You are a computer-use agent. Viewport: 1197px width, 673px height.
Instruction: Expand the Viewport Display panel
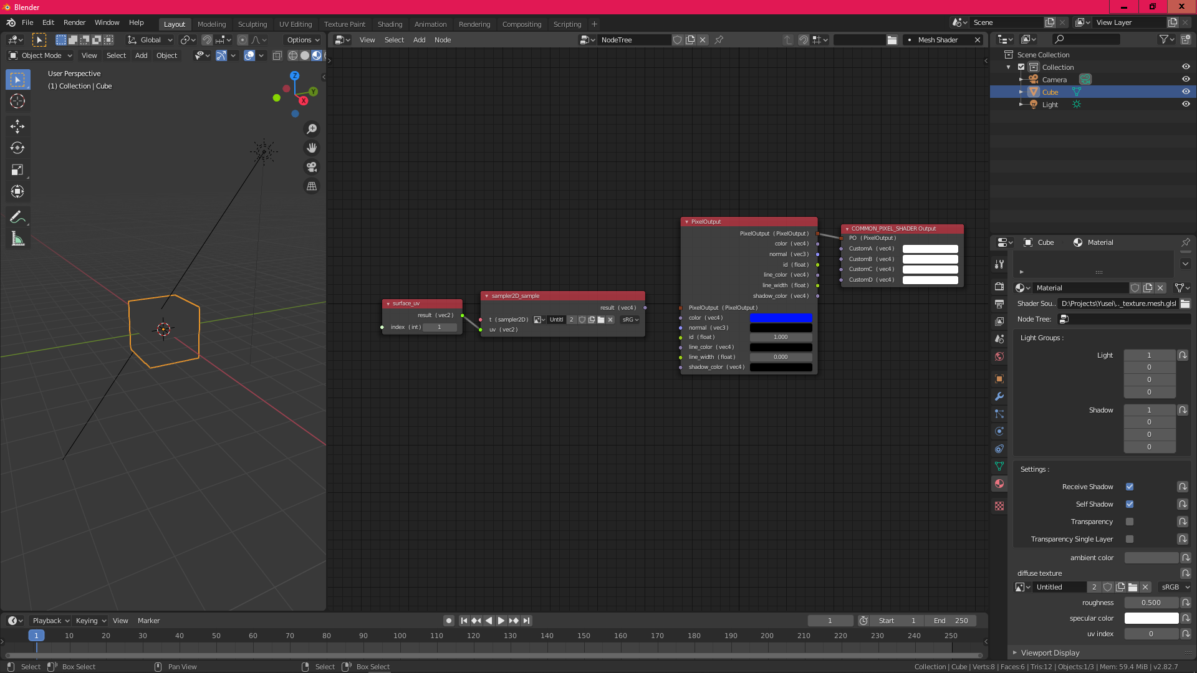(x=1050, y=652)
